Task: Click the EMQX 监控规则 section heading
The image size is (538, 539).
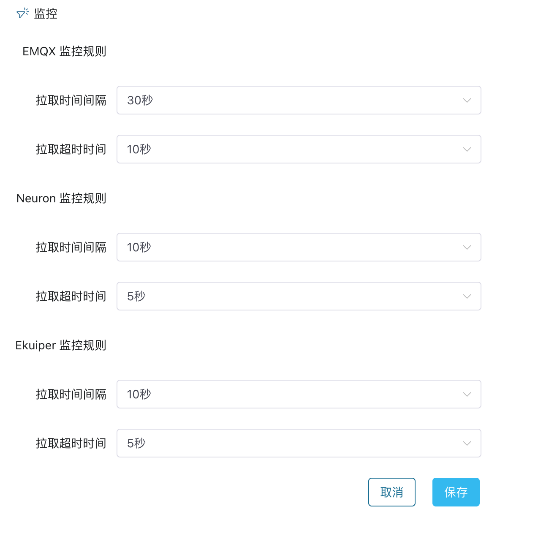Action: (x=64, y=52)
